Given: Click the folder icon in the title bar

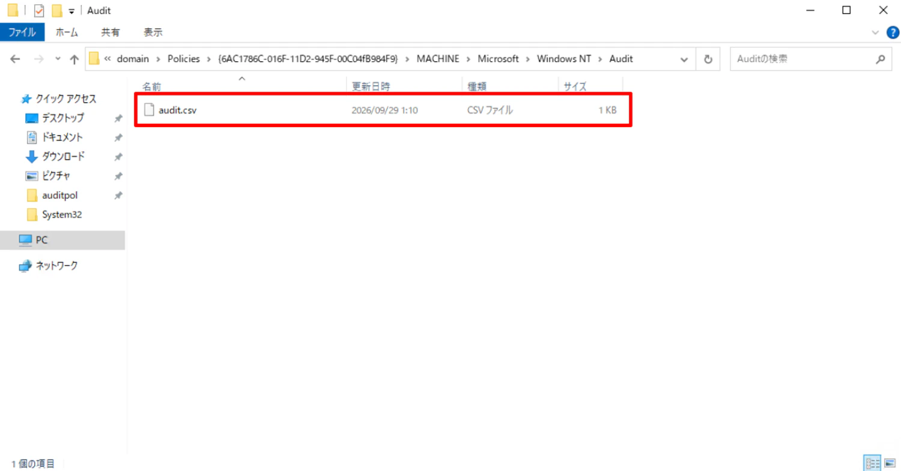Looking at the screenshot, I should click(13, 10).
